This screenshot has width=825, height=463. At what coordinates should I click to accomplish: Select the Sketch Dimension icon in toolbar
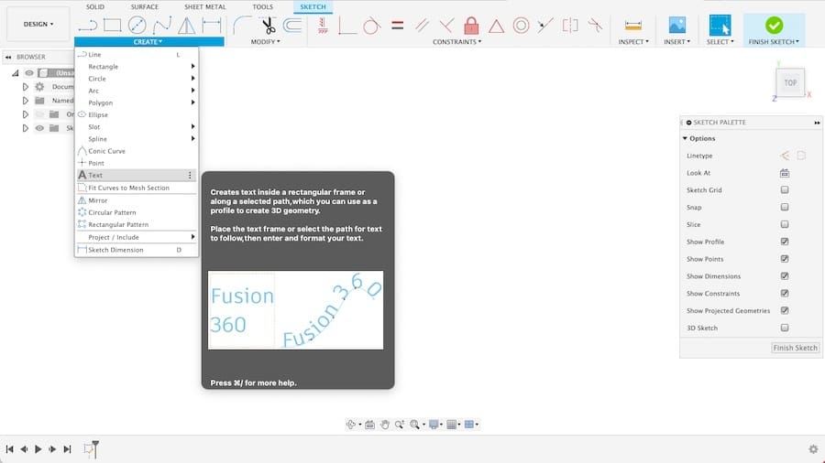[212, 25]
